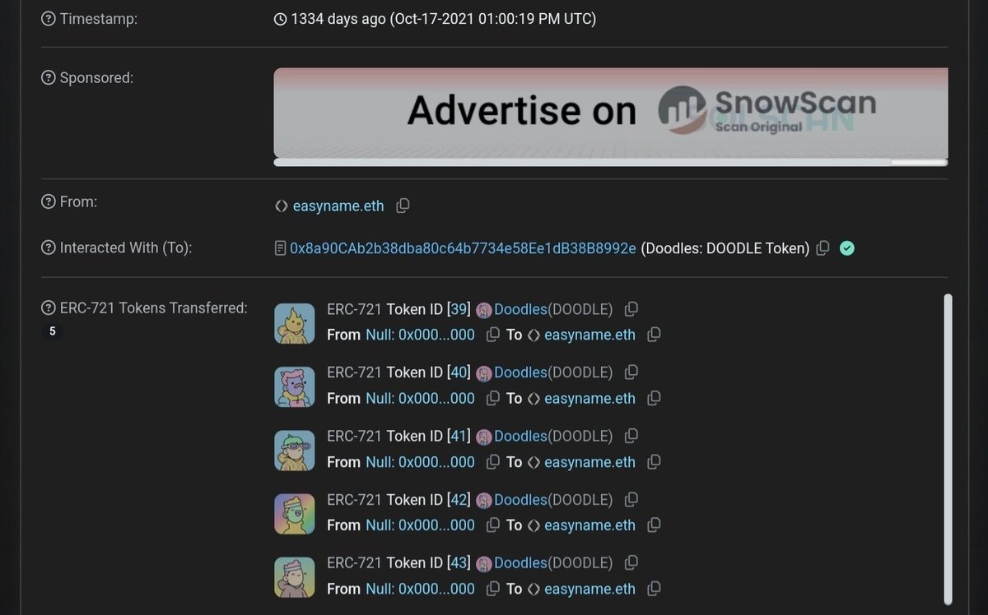988x615 pixels.
Task: Copy recipient easyname.eth in Token ID 43 row
Action: point(654,589)
